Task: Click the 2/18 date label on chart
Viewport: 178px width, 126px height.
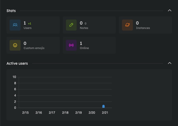Action: click(x=65, y=113)
